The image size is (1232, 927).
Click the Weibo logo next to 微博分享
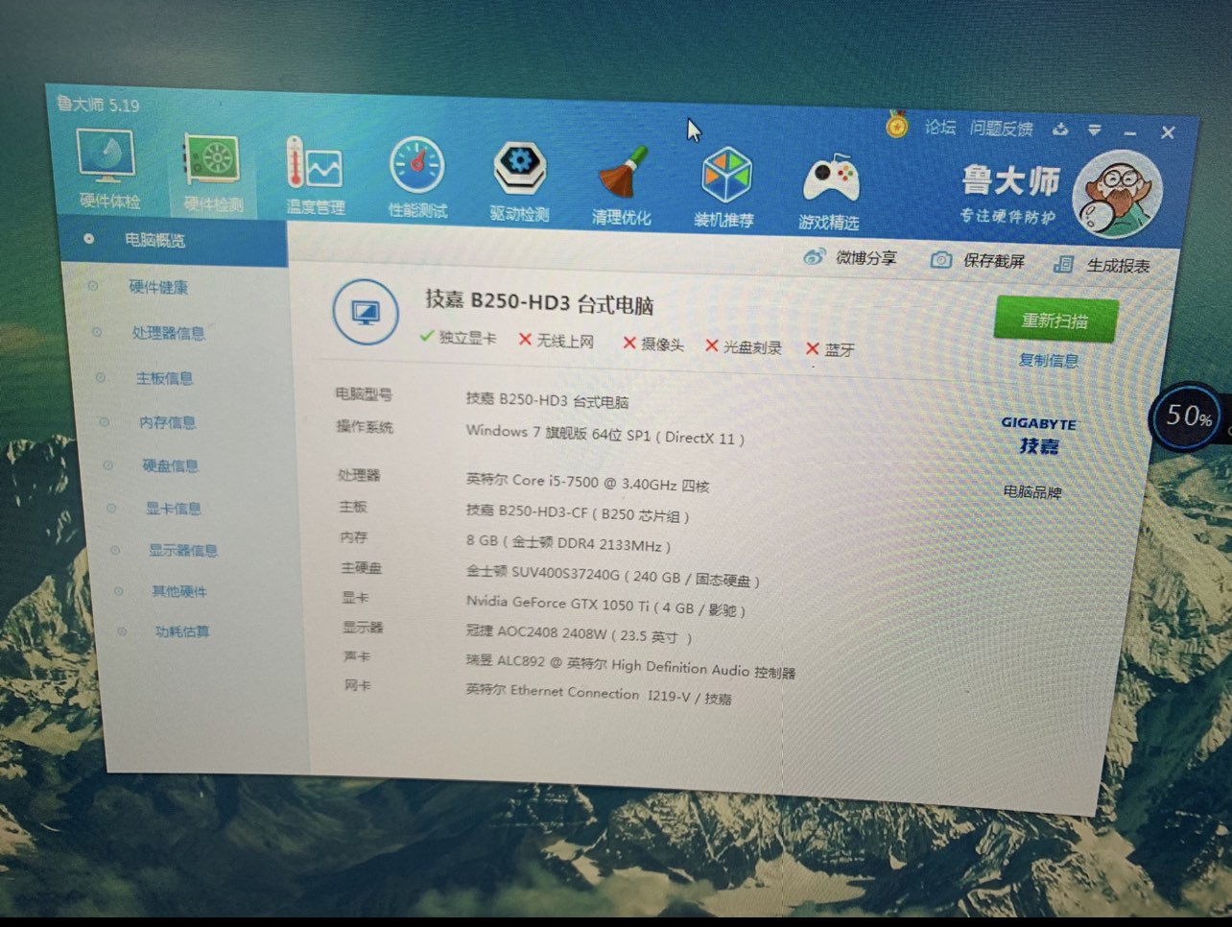click(x=814, y=256)
